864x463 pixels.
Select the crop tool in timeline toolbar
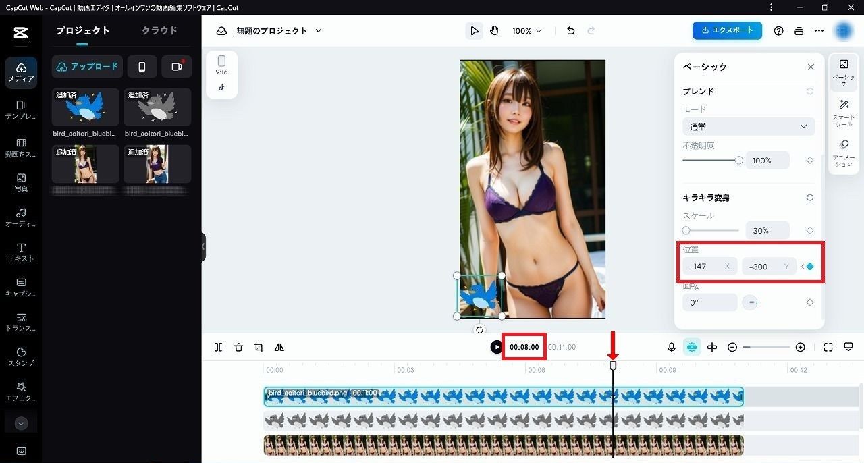259,347
